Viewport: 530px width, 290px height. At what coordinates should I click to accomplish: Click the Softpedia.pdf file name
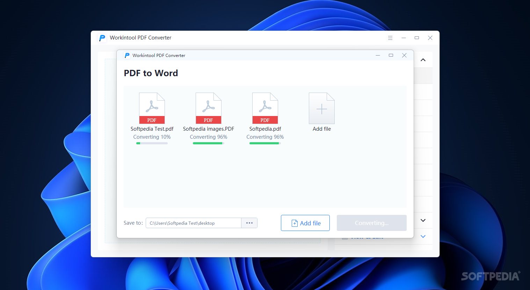265,129
